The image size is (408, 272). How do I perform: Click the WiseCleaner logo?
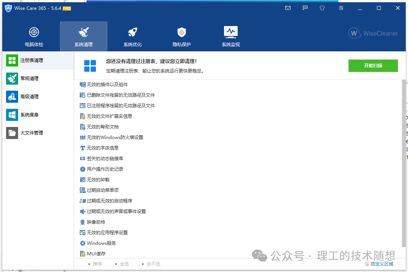(373, 34)
